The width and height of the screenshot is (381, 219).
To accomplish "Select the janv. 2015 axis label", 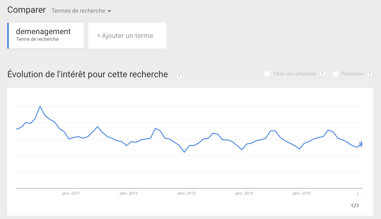I will coord(301,193).
